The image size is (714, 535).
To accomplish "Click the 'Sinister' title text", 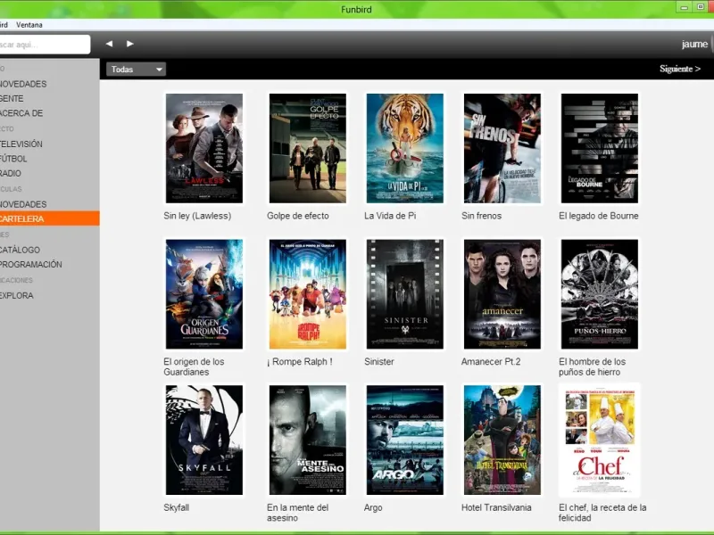I will 378,362.
